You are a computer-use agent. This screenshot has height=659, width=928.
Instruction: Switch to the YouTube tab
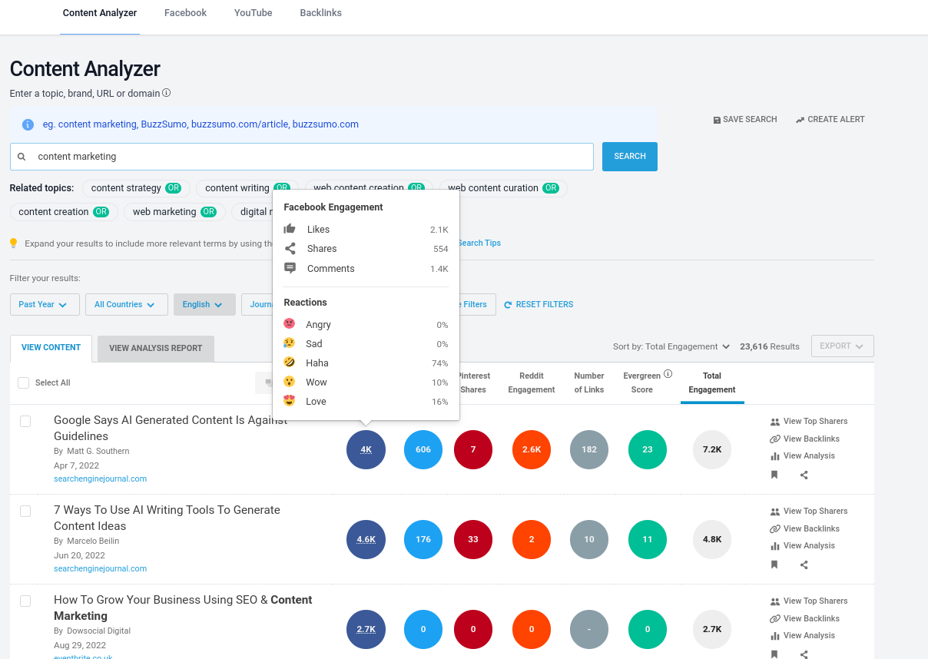coord(254,13)
